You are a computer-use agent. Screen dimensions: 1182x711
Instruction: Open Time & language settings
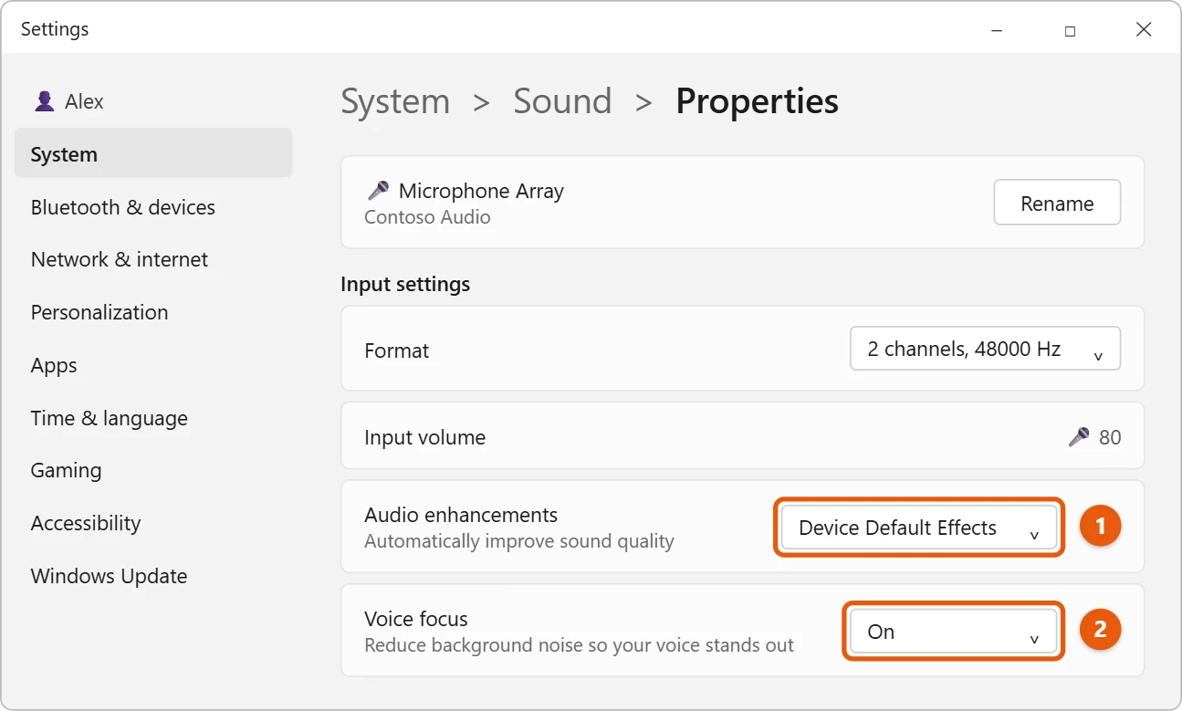click(x=110, y=418)
